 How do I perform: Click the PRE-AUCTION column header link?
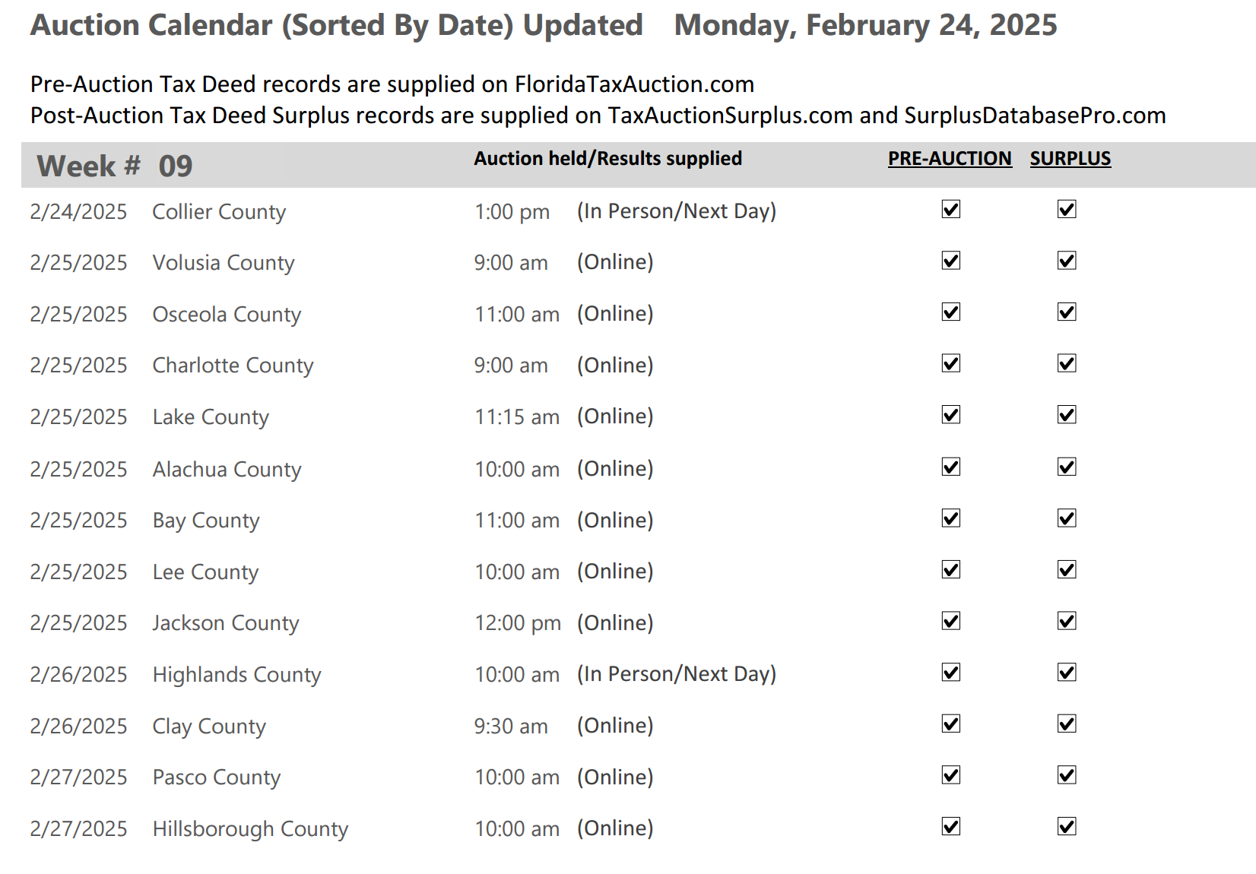coord(950,159)
